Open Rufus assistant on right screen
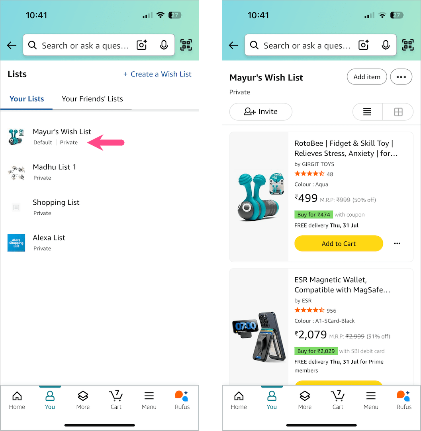Image resolution: width=421 pixels, height=431 pixels. pos(404,400)
